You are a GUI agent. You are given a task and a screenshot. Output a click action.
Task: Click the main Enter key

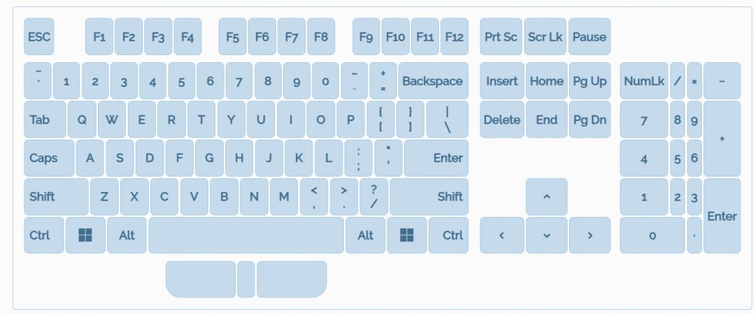point(436,158)
